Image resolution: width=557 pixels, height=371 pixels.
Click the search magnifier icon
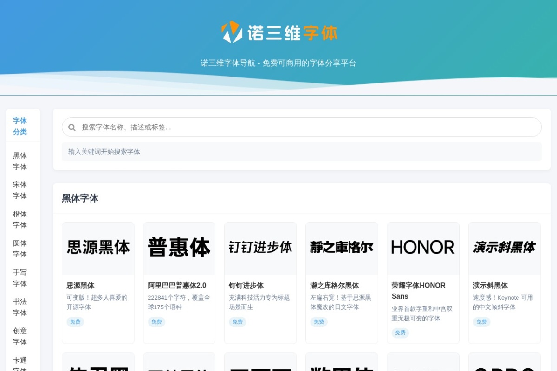(72, 127)
